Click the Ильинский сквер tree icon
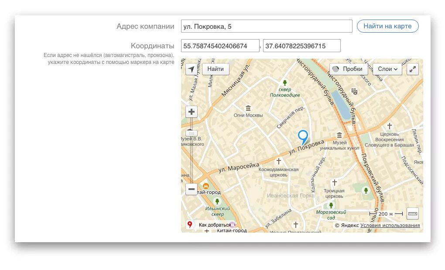The image size is (445, 270). pos(217,201)
